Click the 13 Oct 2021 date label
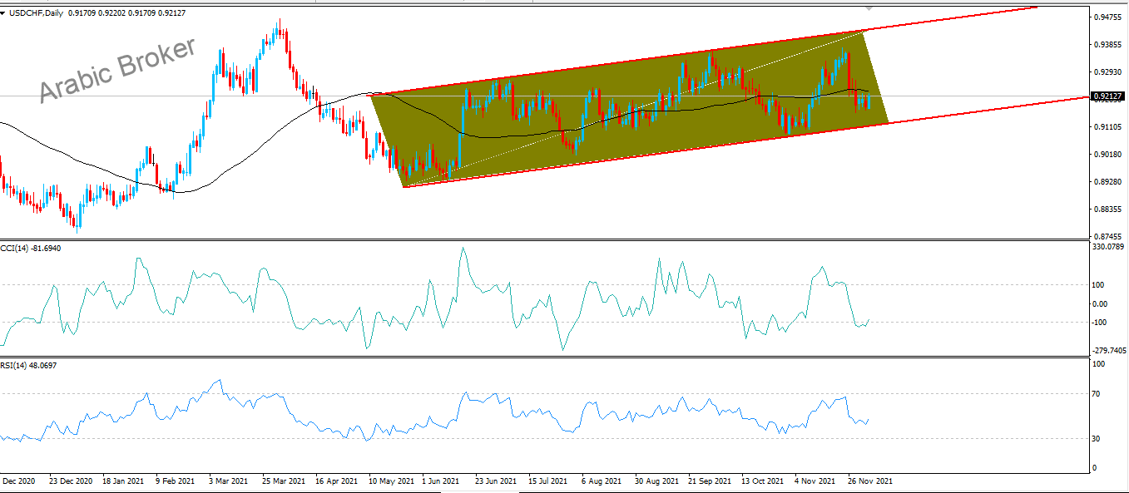This screenshot has height=493, width=1129. pos(761,481)
